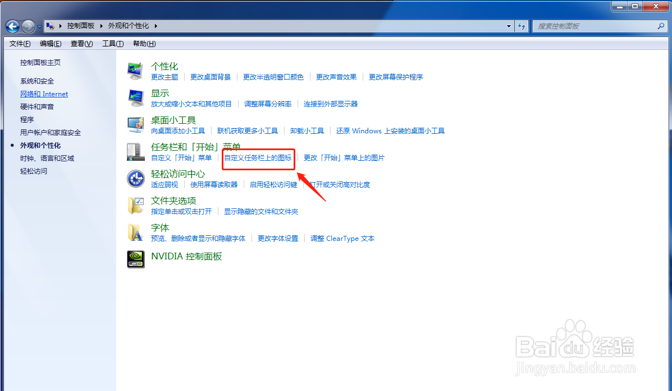The image size is (672, 391).
Task: Open Desktop Gadgets via its icon
Action: [x=135, y=124]
